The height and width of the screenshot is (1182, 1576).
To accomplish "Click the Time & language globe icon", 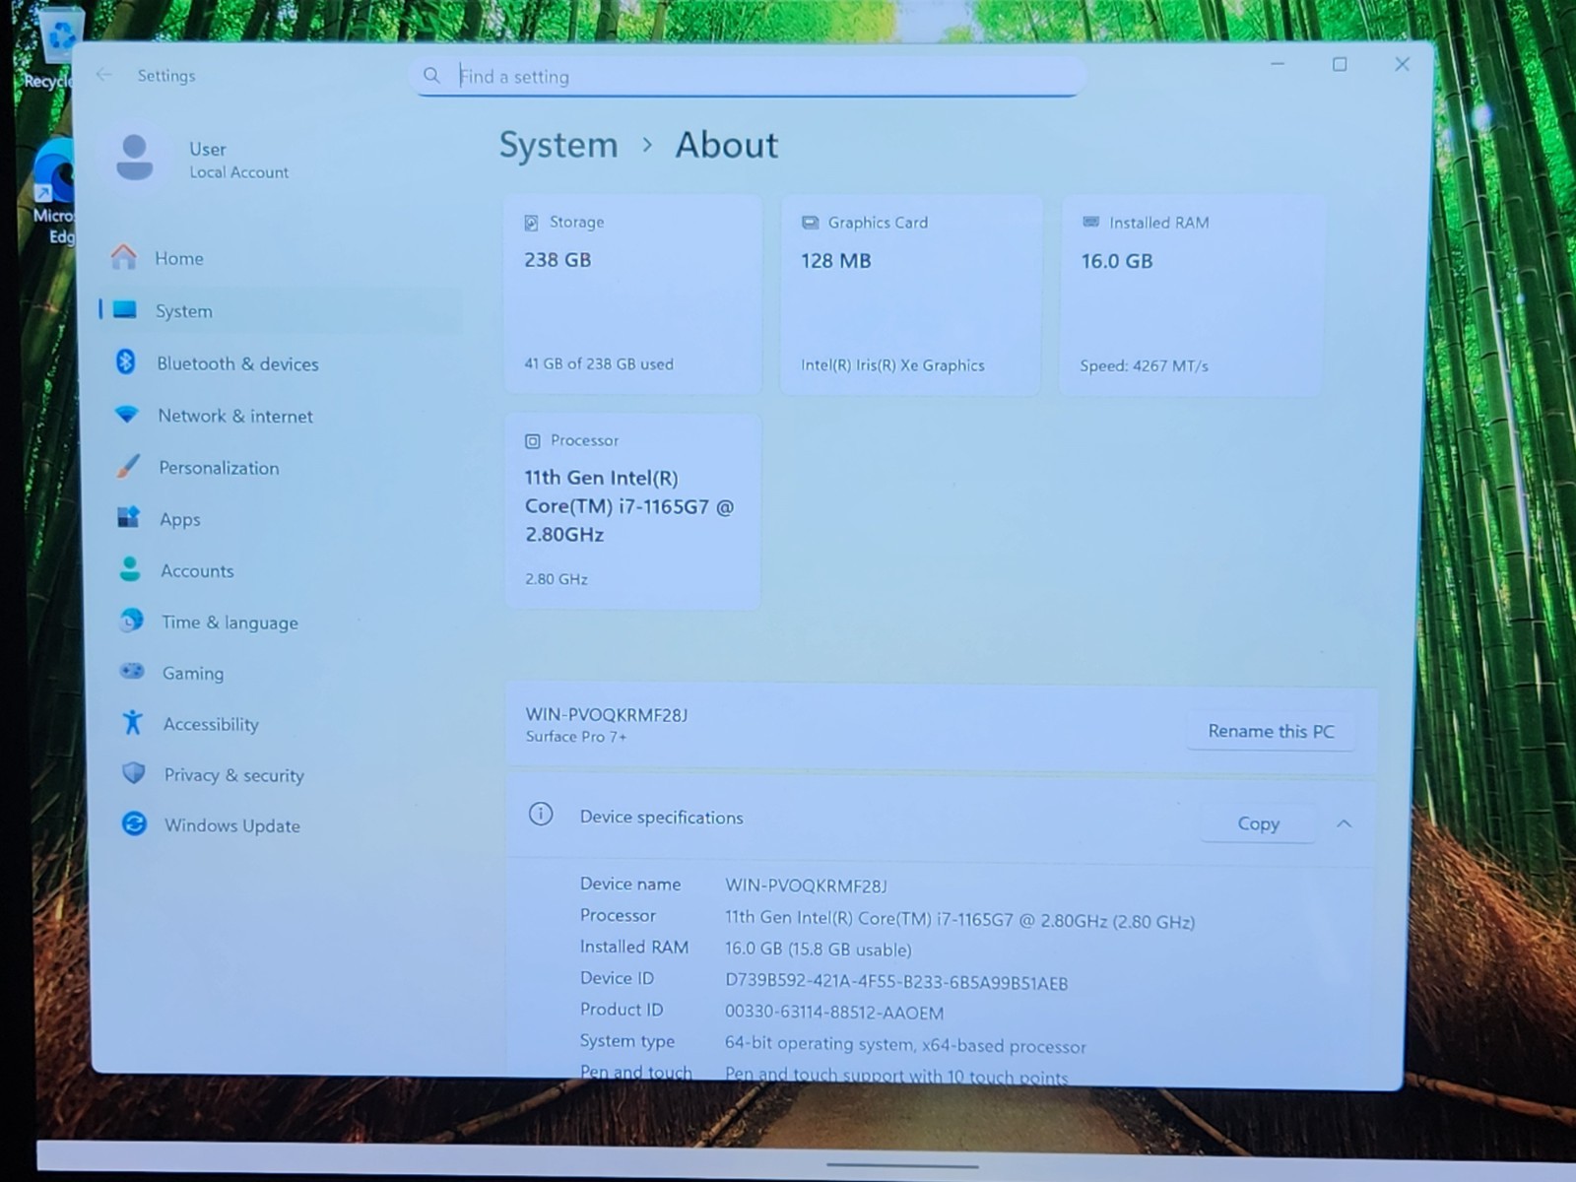I will pos(130,621).
